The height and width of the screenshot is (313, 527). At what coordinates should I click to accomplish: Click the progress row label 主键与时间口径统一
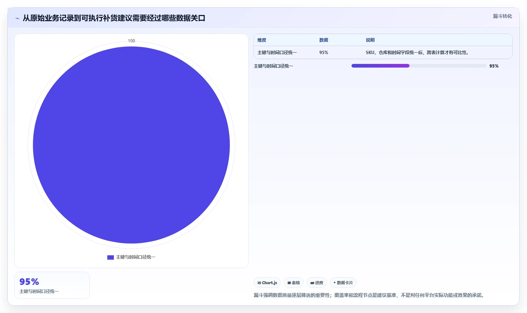pos(273,66)
